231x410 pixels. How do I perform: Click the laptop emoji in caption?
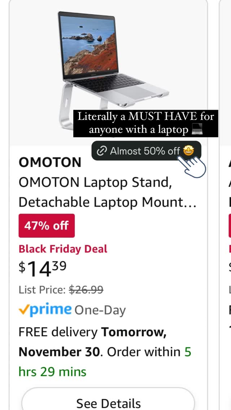[197, 130]
